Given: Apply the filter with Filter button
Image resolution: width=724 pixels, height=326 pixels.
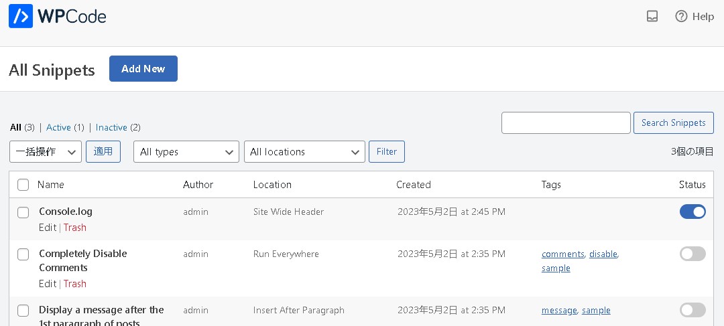Looking at the screenshot, I should click(387, 152).
